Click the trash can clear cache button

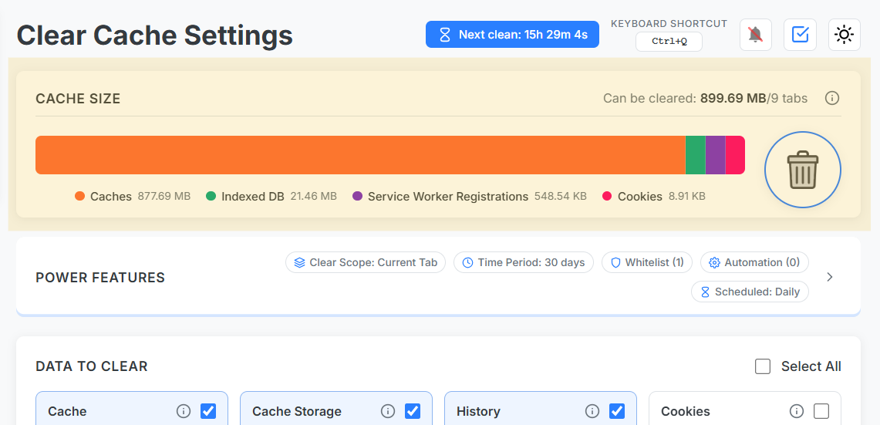[x=803, y=170]
